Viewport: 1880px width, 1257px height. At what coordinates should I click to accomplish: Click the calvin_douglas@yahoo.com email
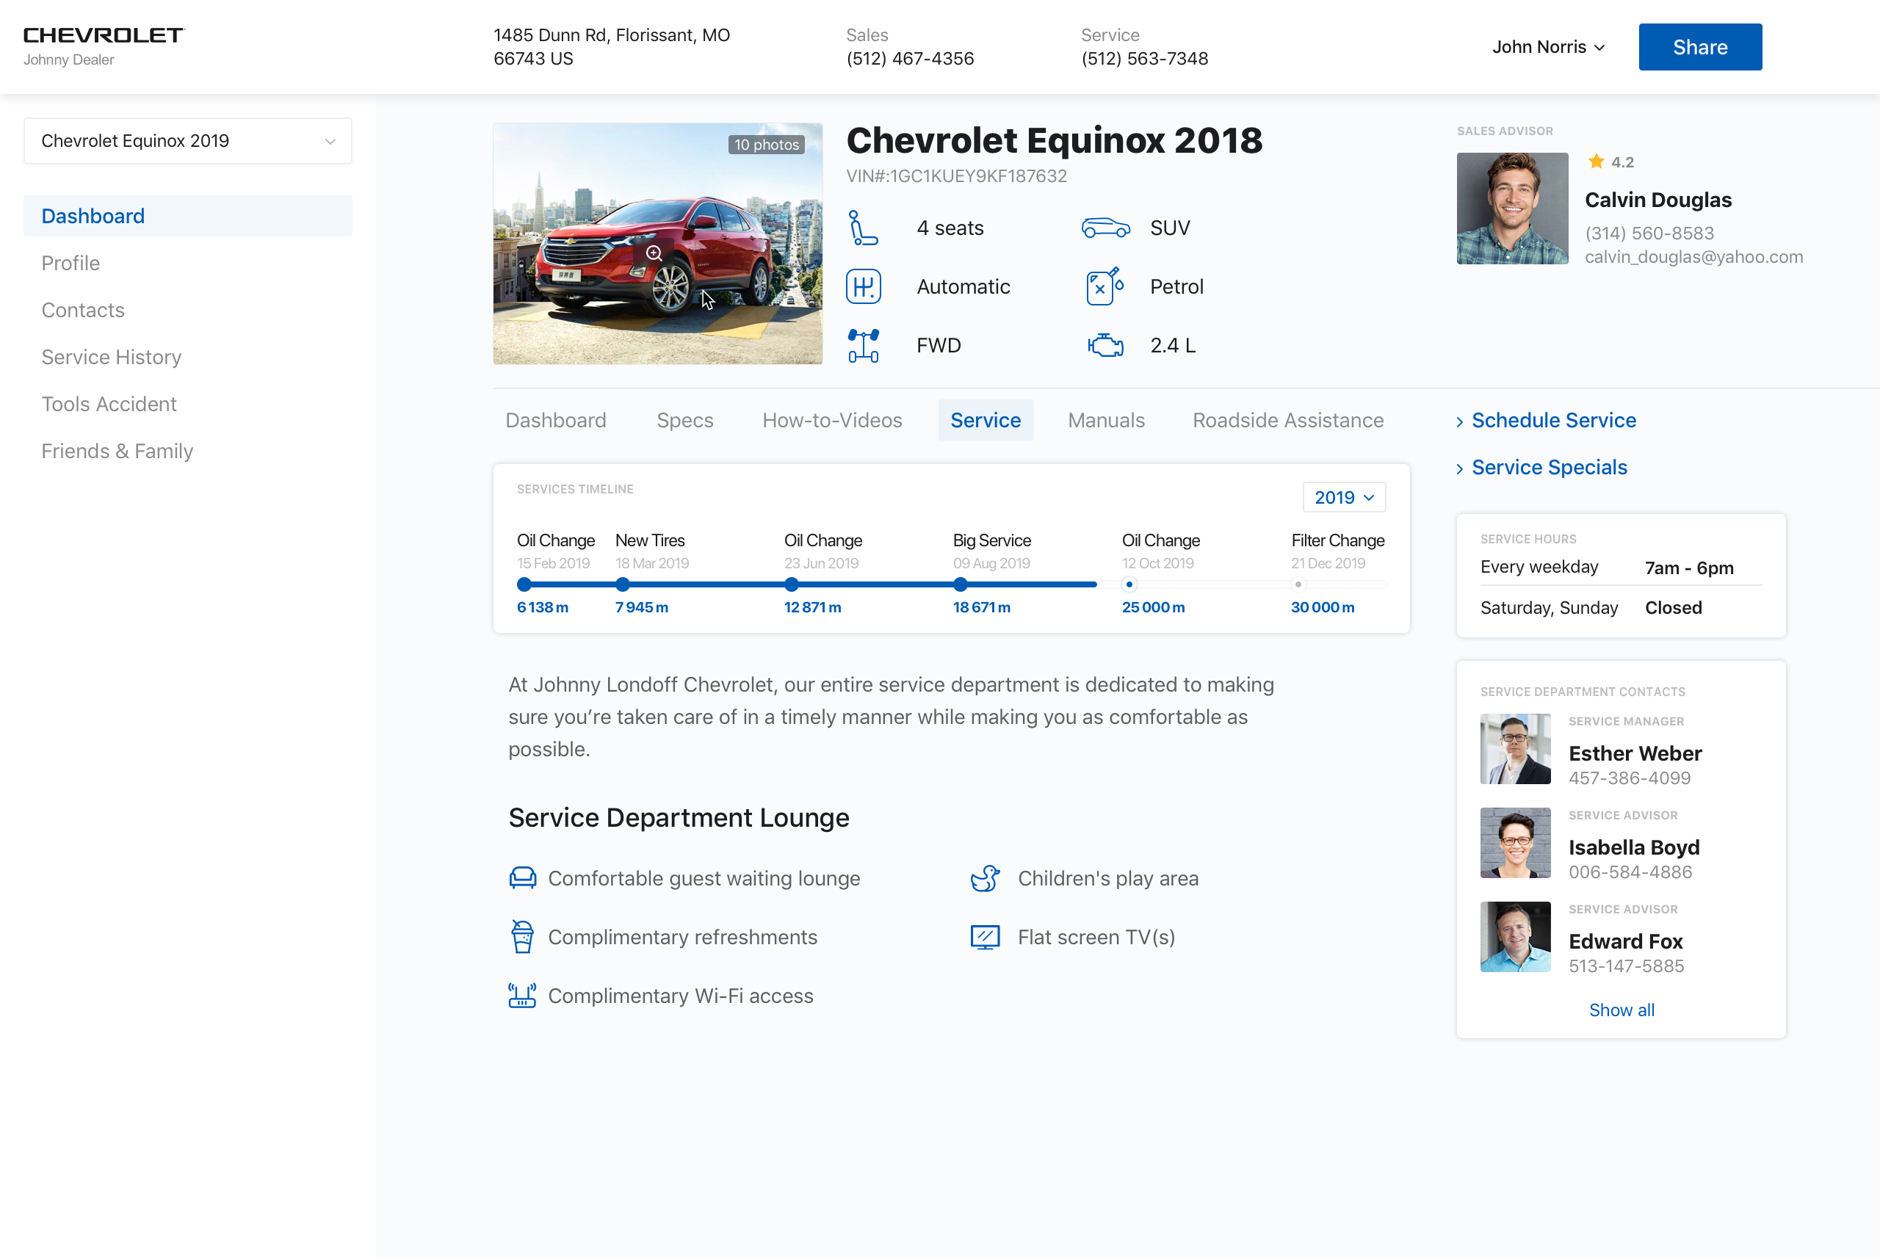pyautogui.click(x=1694, y=256)
